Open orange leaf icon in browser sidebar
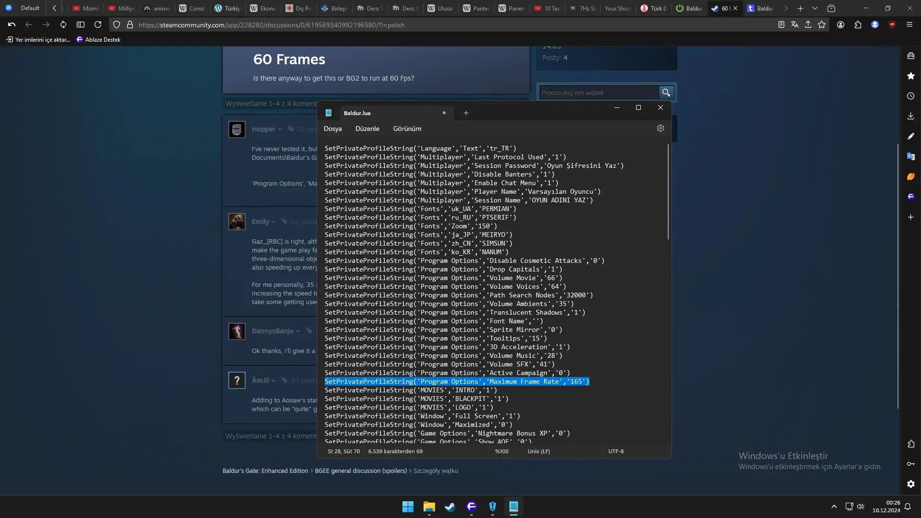Image resolution: width=921 pixels, height=518 pixels. click(911, 177)
